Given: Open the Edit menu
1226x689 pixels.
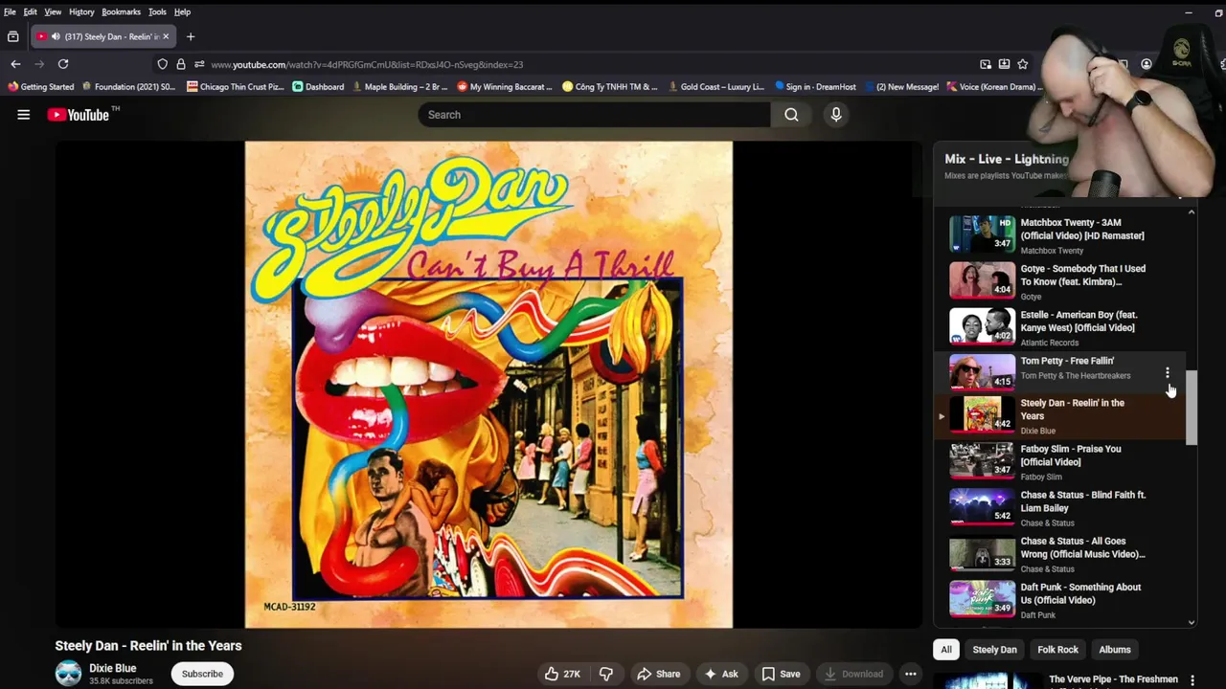Looking at the screenshot, I should [x=31, y=11].
